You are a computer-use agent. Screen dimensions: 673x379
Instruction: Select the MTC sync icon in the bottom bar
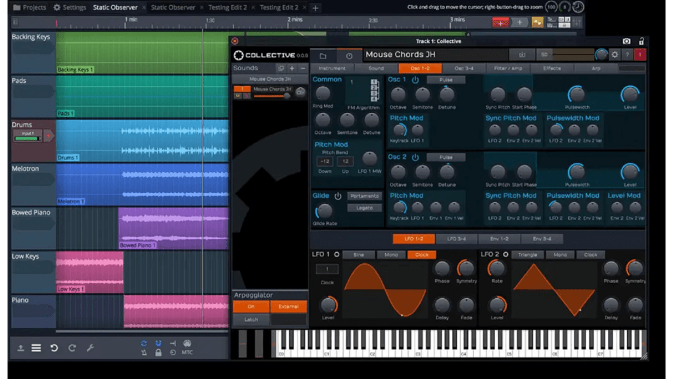[x=187, y=351]
